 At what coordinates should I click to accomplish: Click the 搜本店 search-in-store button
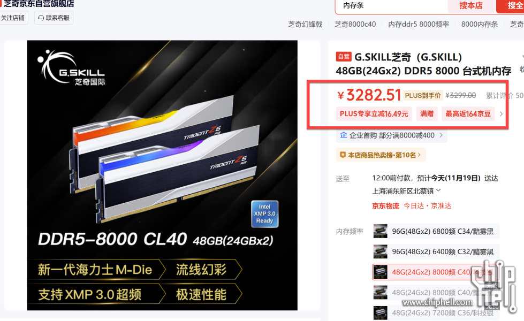click(x=471, y=6)
